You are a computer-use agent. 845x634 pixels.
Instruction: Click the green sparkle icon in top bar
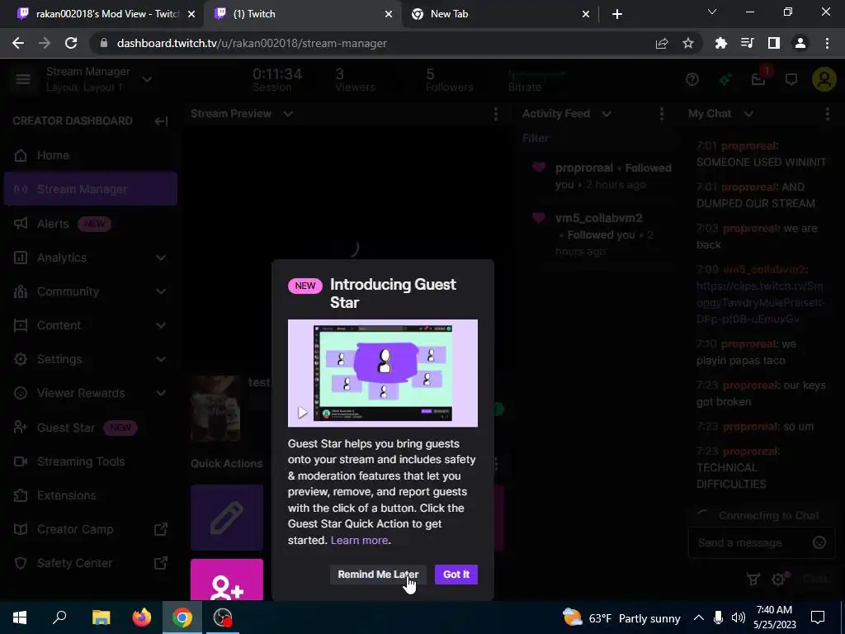coord(725,80)
